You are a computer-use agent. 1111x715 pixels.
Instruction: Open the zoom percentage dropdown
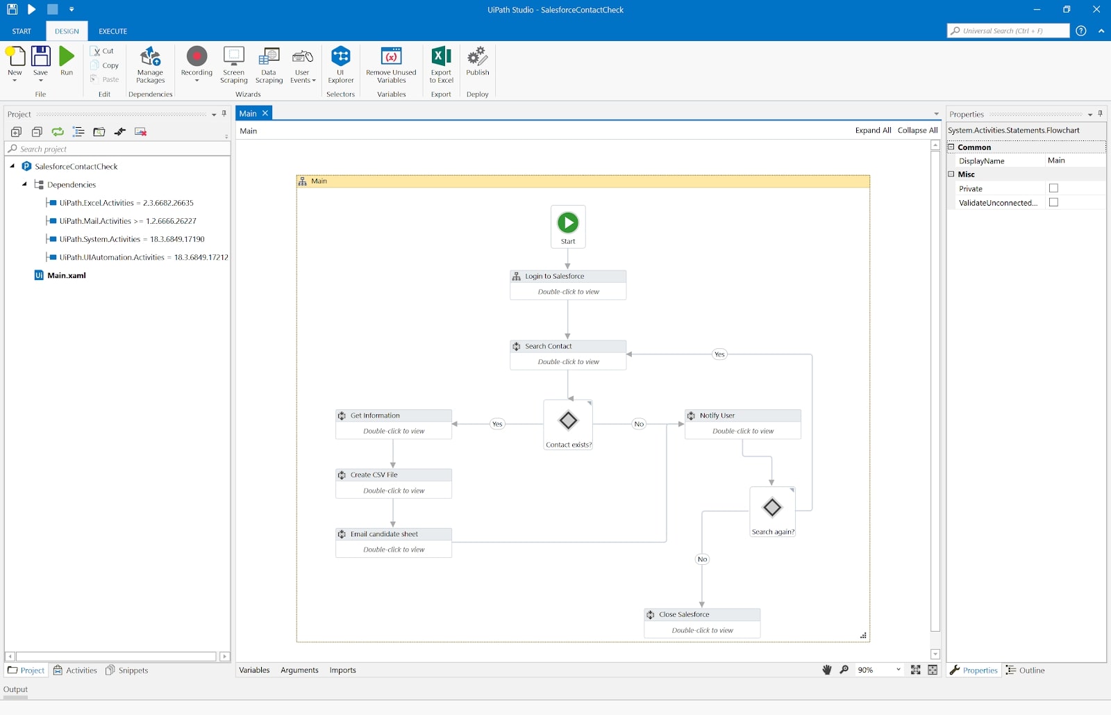pos(898,670)
